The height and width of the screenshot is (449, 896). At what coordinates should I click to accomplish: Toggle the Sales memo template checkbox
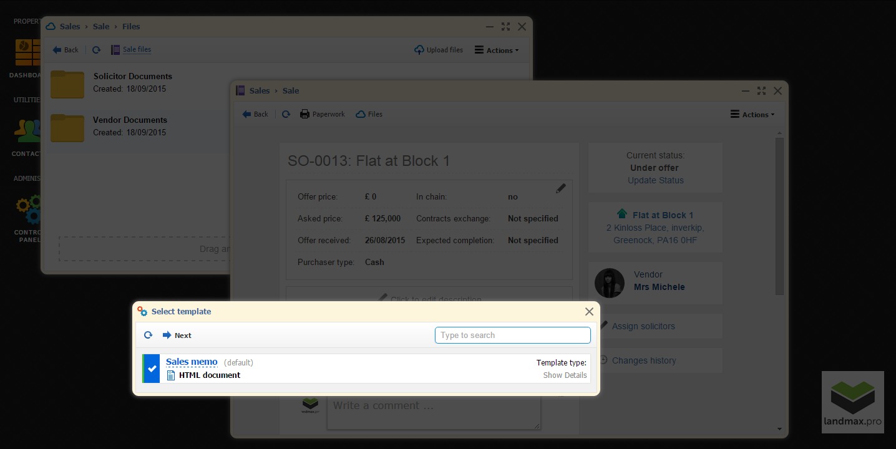[152, 369]
